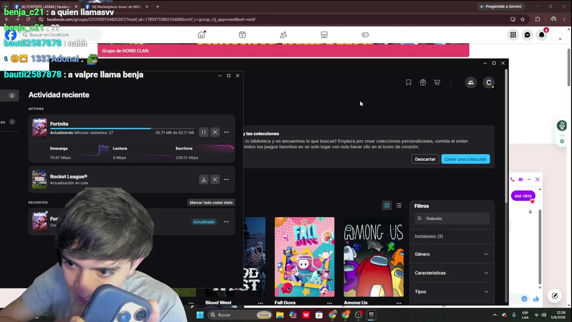The image size is (572, 322).
Task: Open Facebook Marketplace tab
Action: (324, 35)
